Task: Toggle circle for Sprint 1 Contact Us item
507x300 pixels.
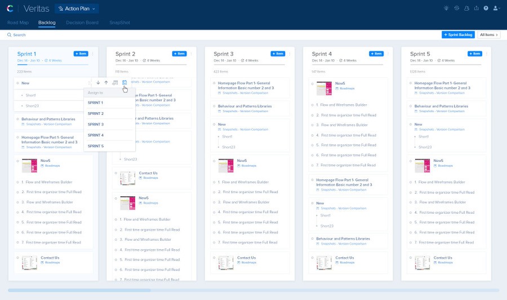Action: pyautogui.click(x=18, y=258)
